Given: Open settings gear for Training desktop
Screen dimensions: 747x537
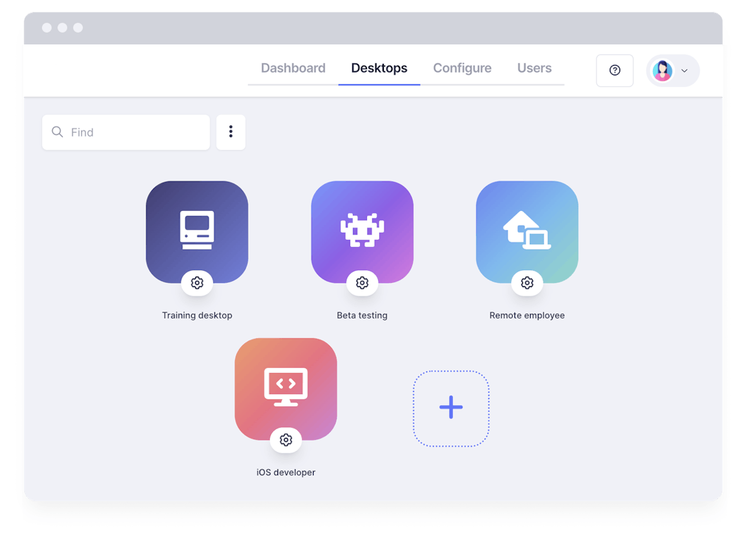Looking at the screenshot, I should pos(197,283).
